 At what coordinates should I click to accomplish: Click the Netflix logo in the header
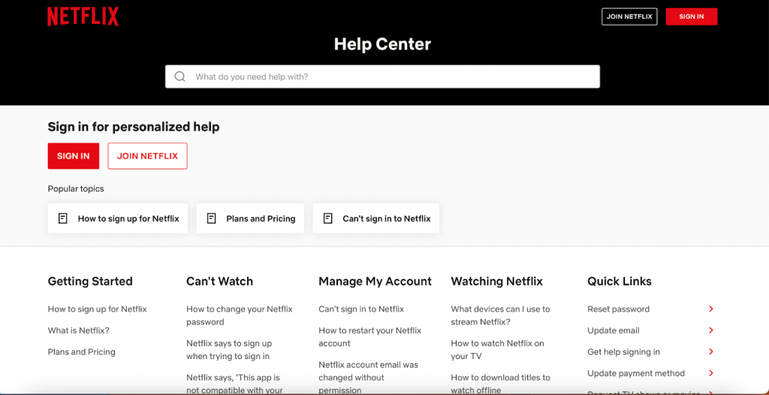coord(83,16)
